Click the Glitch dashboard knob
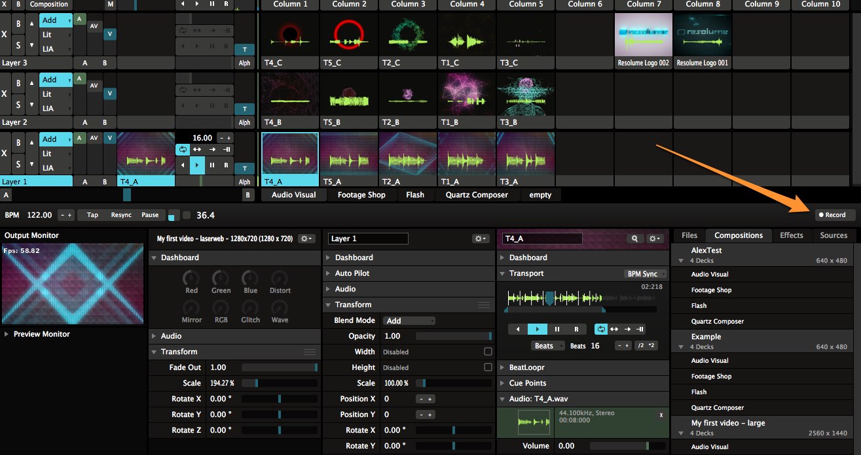Viewport: 861px width, 455px height. (x=250, y=307)
